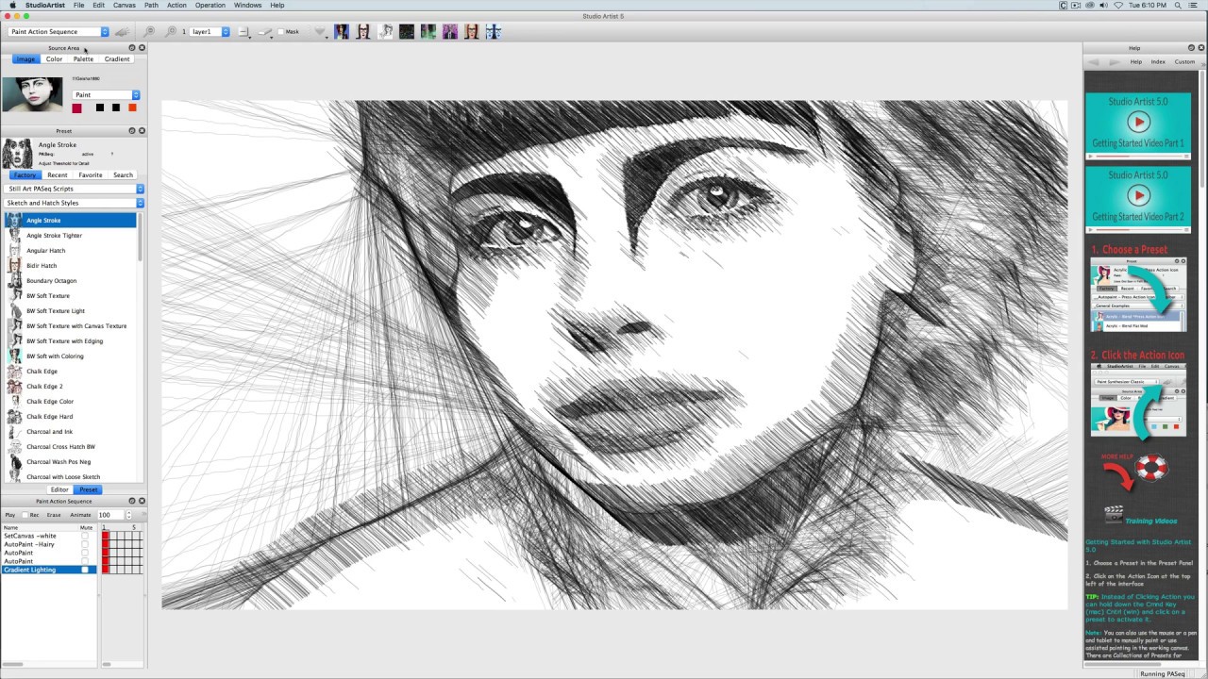Switch to the Favorite presets tab
This screenshot has width=1208, height=679.
[91, 175]
